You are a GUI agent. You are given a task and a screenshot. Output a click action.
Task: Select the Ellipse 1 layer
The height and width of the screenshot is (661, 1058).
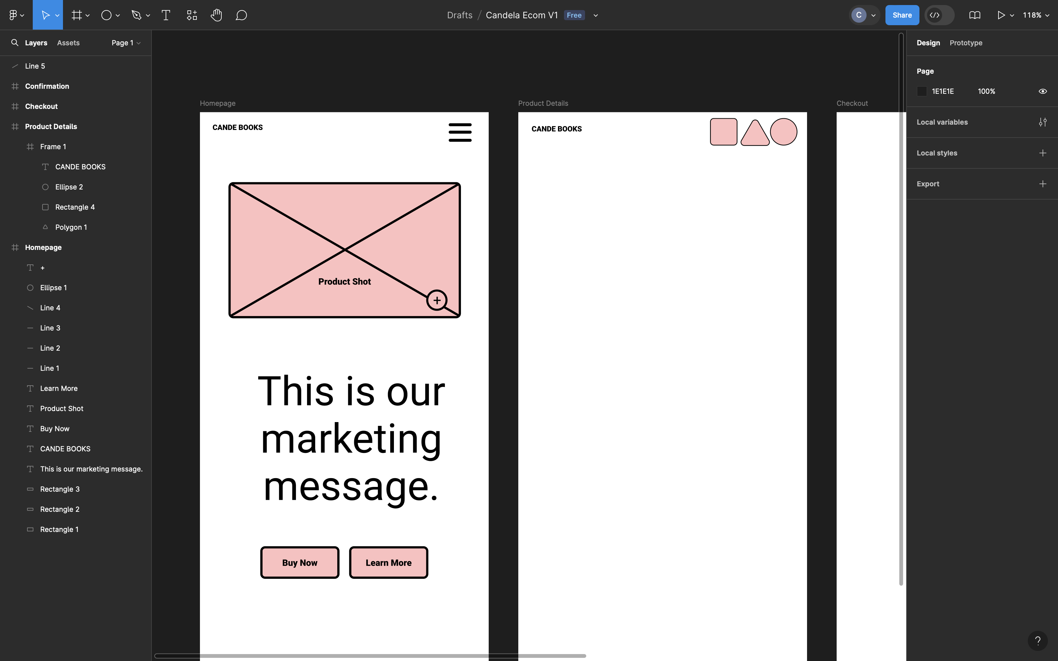[76, 287]
